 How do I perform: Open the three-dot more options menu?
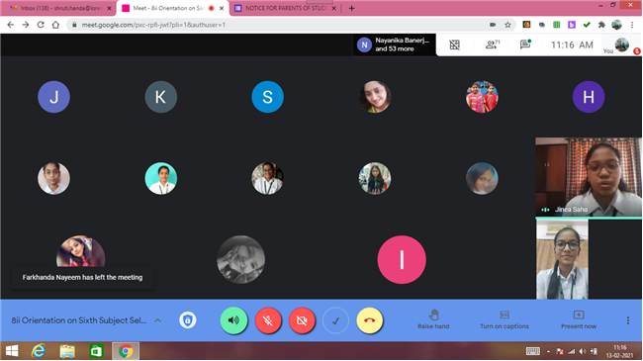(x=628, y=320)
